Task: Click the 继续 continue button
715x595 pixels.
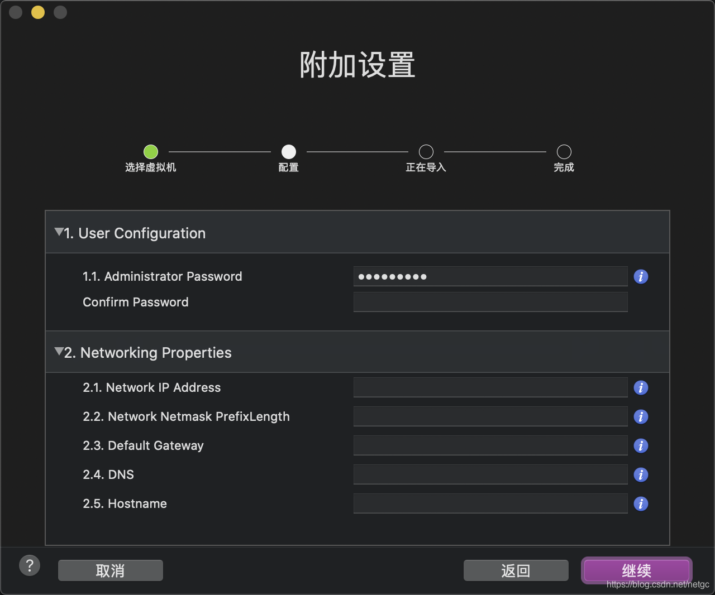Action: point(636,570)
